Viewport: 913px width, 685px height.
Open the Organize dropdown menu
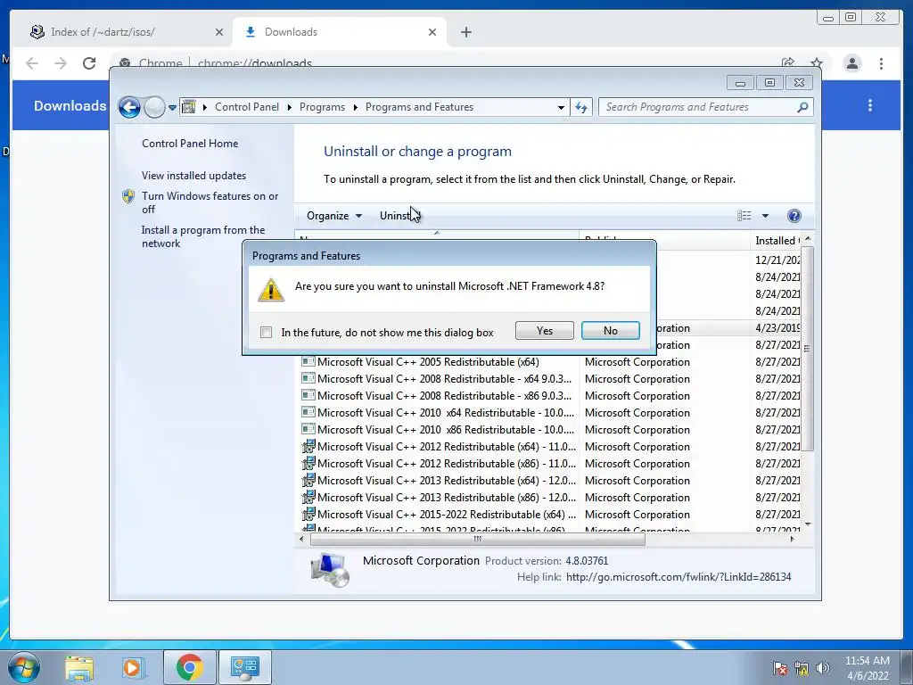click(x=334, y=216)
